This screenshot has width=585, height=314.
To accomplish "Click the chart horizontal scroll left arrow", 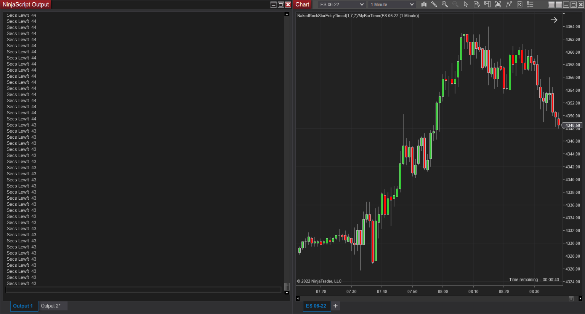I will [x=298, y=298].
